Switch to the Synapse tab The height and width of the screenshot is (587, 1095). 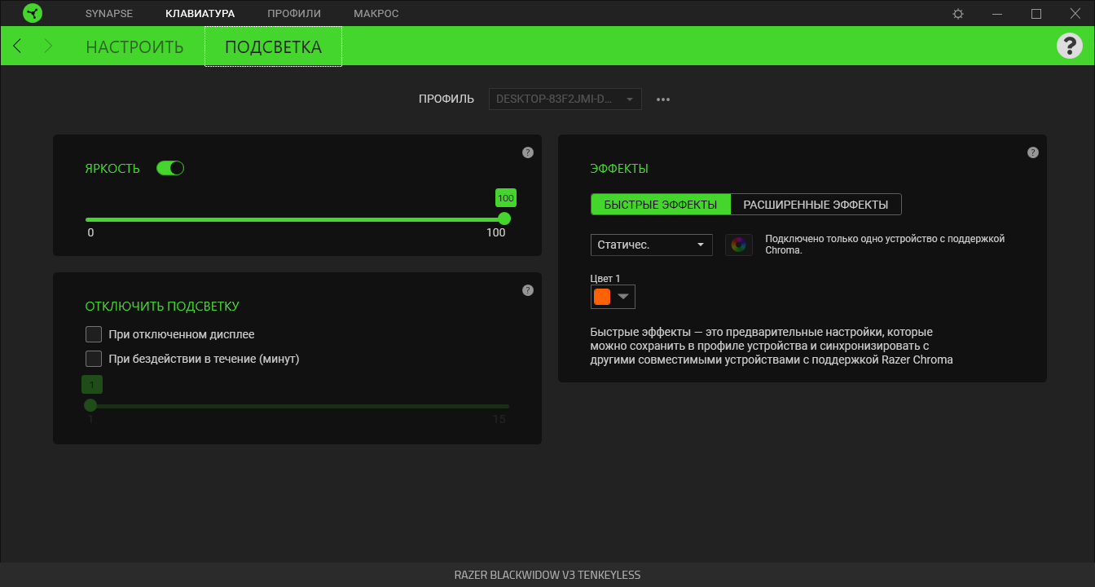coord(109,14)
